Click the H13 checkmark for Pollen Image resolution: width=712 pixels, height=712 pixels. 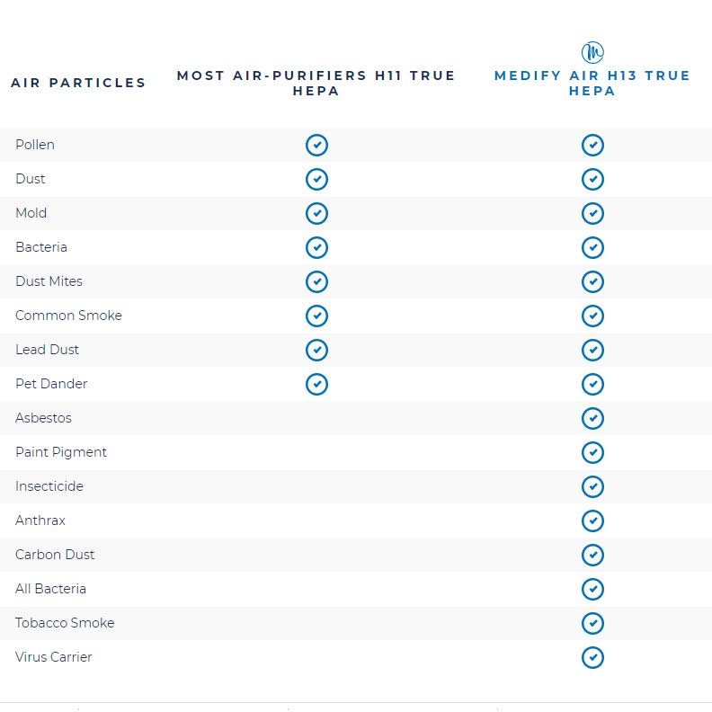(592, 146)
